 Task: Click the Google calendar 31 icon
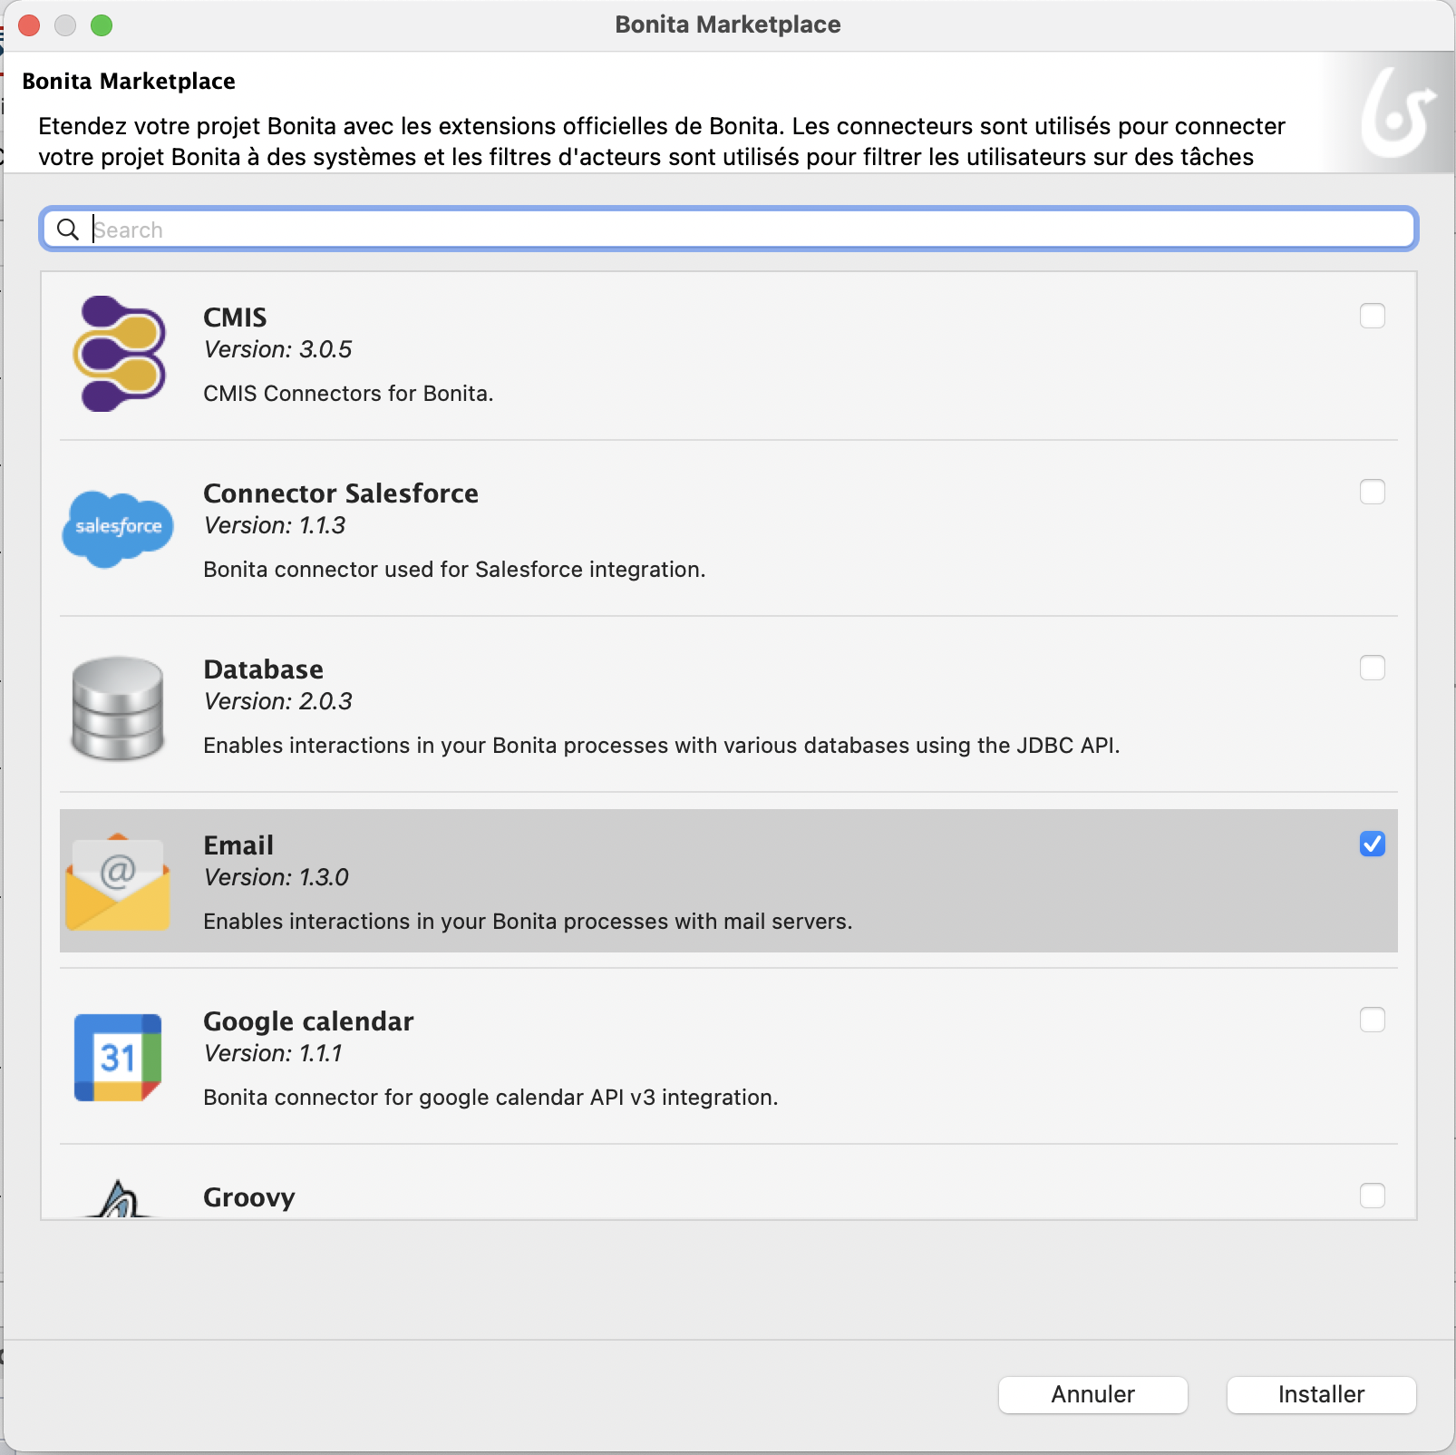118,1057
